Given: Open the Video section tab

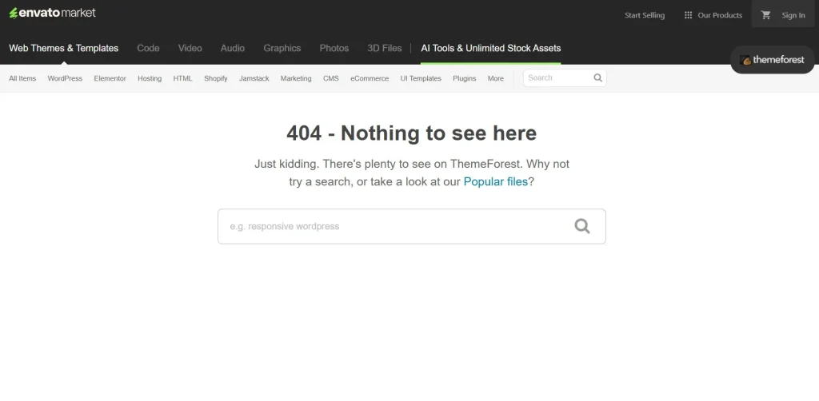Looking at the screenshot, I should pos(190,48).
